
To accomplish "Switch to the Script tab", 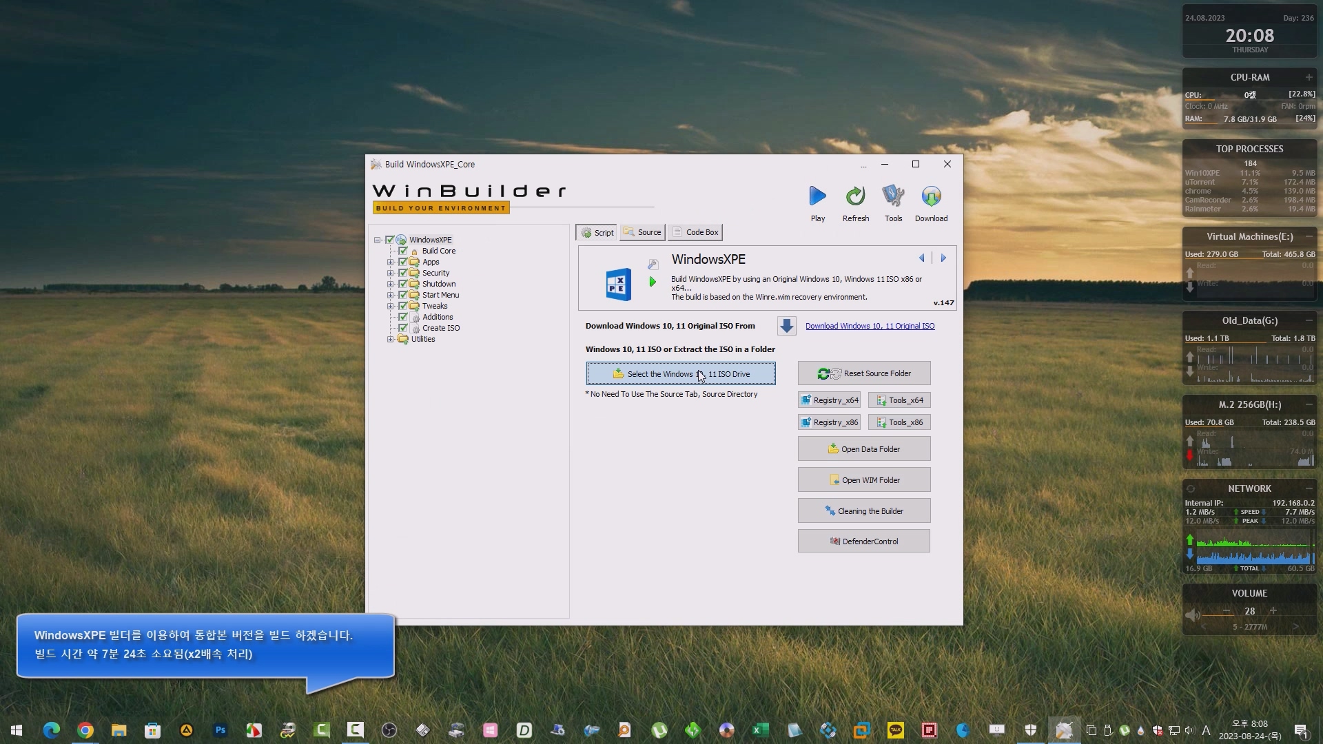I will pos(597,232).
